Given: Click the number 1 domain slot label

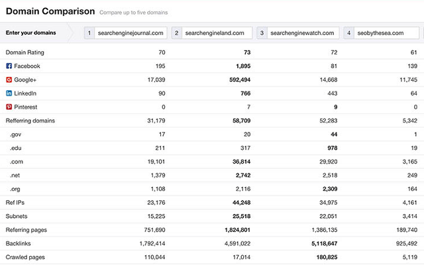Looking at the screenshot, I should coord(89,33).
